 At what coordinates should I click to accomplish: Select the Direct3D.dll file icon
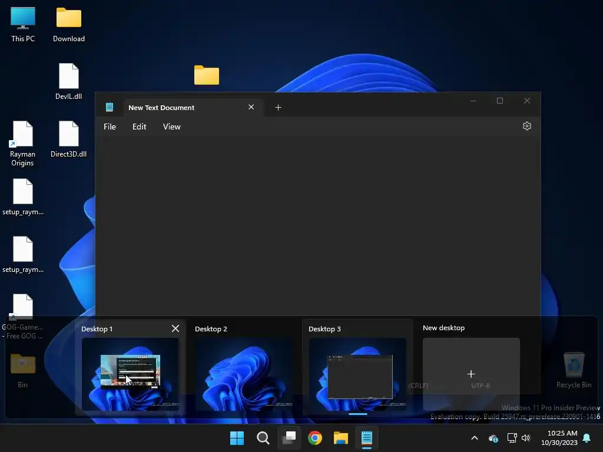[69, 139]
